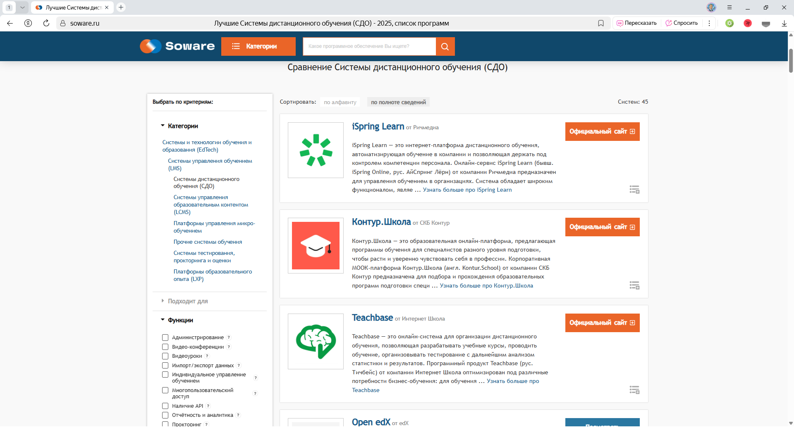This screenshot has width=794, height=428.
Task: Expand the Подходит для section
Action: pos(188,301)
